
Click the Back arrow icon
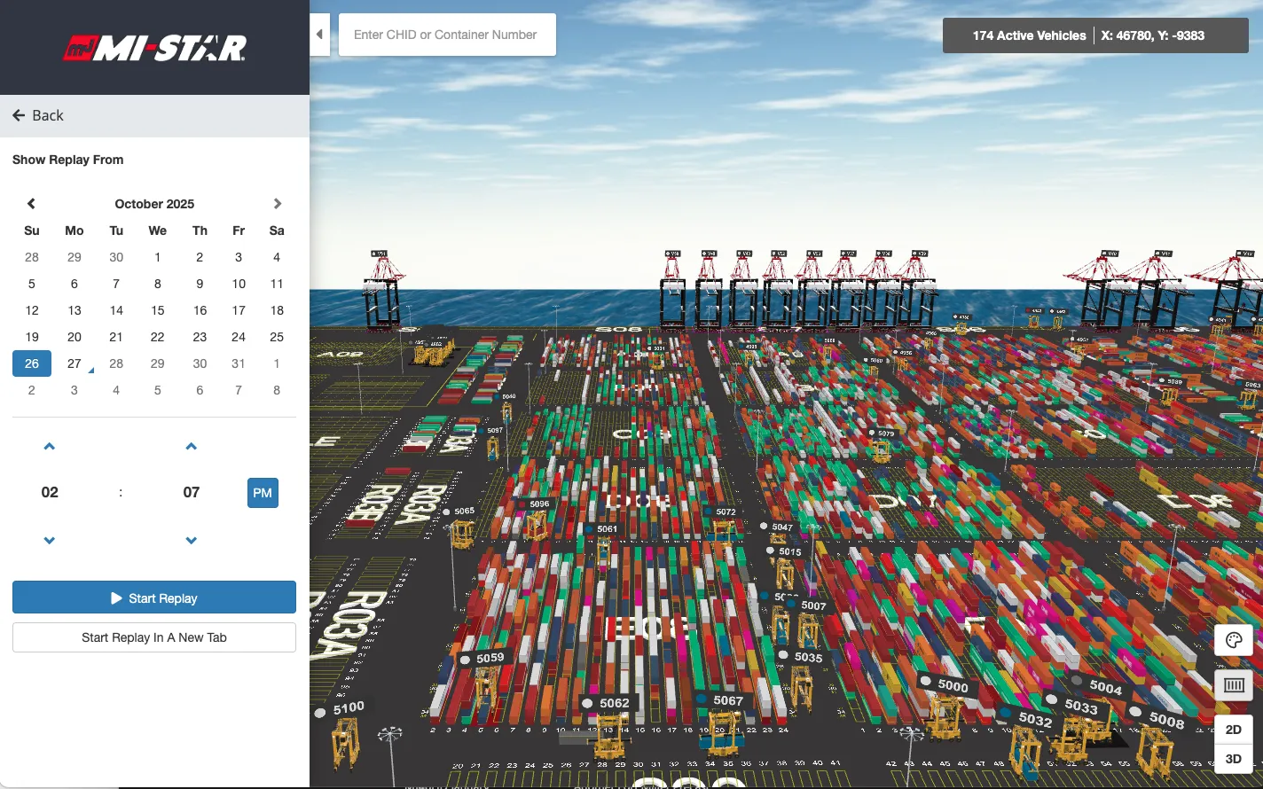coord(19,115)
